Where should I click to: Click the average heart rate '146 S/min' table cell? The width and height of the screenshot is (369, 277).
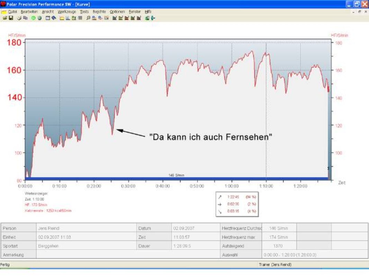click(x=279, y=228)
